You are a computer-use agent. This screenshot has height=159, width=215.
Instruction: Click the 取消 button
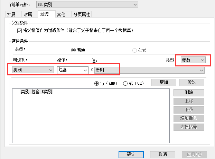tap(162, 155)
